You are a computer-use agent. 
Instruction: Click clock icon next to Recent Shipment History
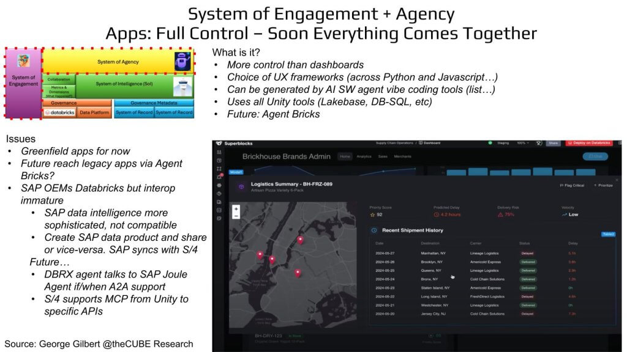(374, 230)
